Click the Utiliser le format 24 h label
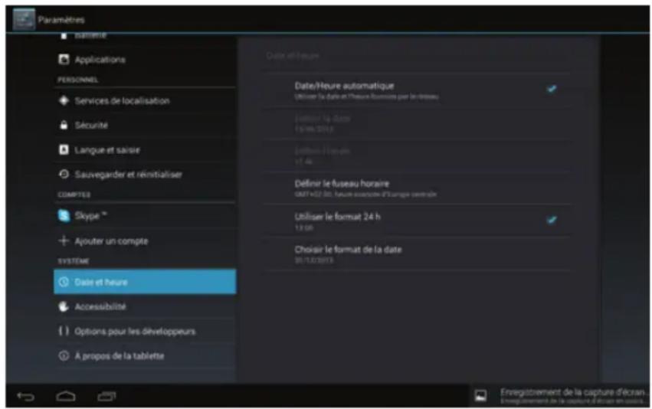 point(337,217)
